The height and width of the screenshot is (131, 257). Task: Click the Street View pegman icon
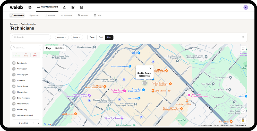pyautogui.click(x=243, y=120)
